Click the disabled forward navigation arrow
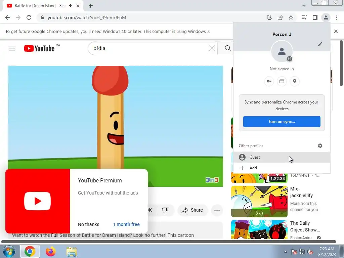Screen dimensions: 344x258 click(x=18, y=17)
